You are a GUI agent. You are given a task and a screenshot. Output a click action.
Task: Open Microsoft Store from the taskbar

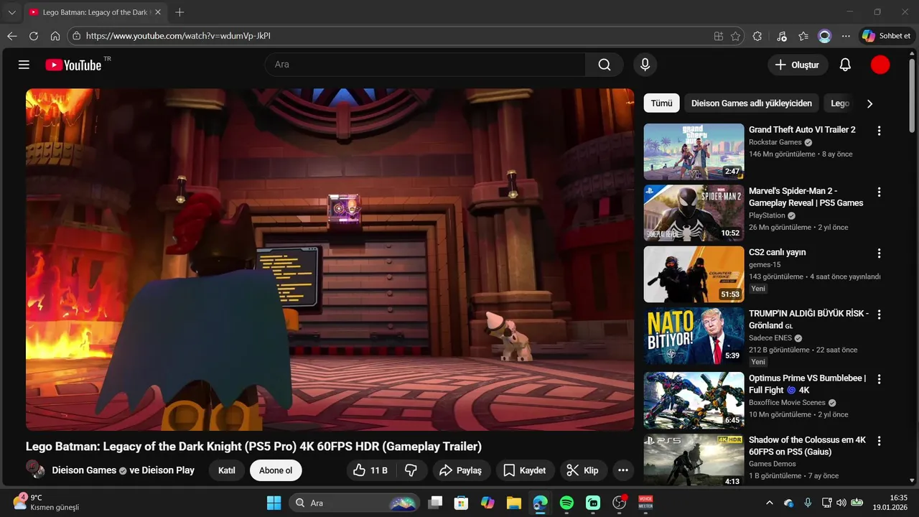pyautogui.click(x=461, y=503)
